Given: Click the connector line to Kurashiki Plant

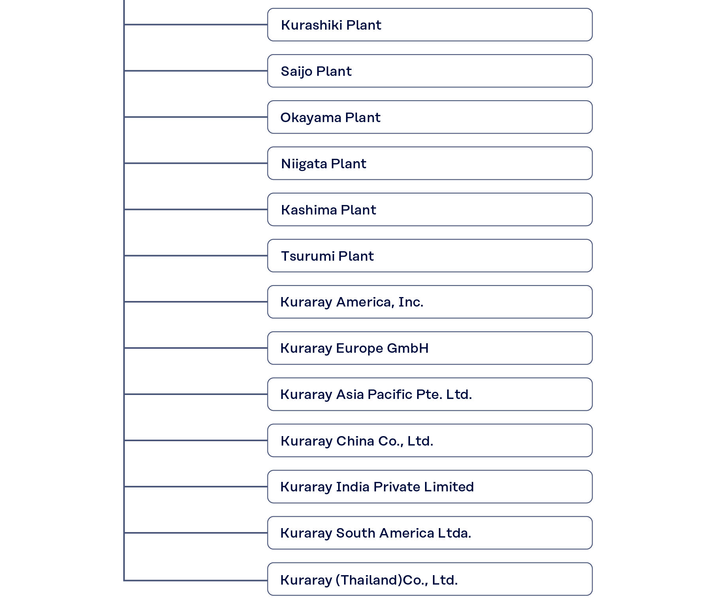Looking at the screenshot, I should coord(196,24).
